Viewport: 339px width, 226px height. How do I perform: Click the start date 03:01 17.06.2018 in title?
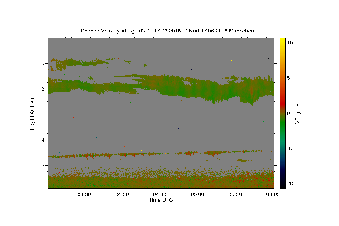click(x=159, y=31)
